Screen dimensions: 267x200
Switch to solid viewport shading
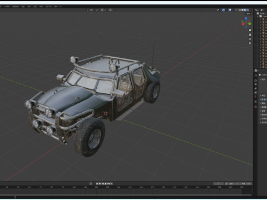pyautogui.click(x=243, y=10)
